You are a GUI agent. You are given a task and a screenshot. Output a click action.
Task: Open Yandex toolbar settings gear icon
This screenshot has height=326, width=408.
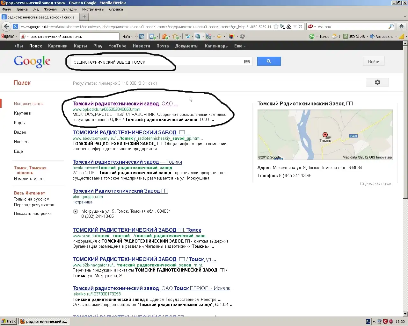point(243,37)
